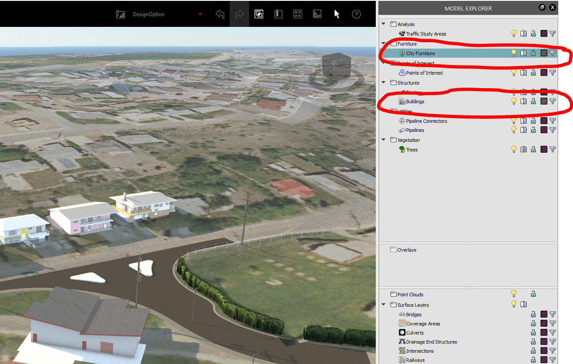Toggle visibility bulb for Point Clouds
Image resolution: width=573 pixels, height=364 pixels.
(x=514, y=294)
